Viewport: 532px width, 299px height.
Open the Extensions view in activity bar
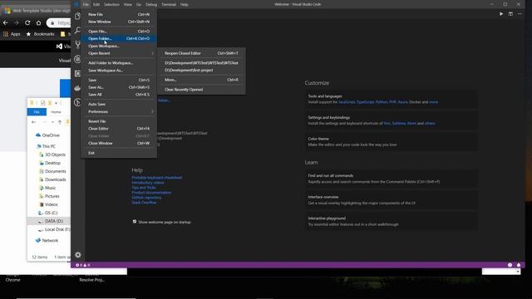coord(77,74)
